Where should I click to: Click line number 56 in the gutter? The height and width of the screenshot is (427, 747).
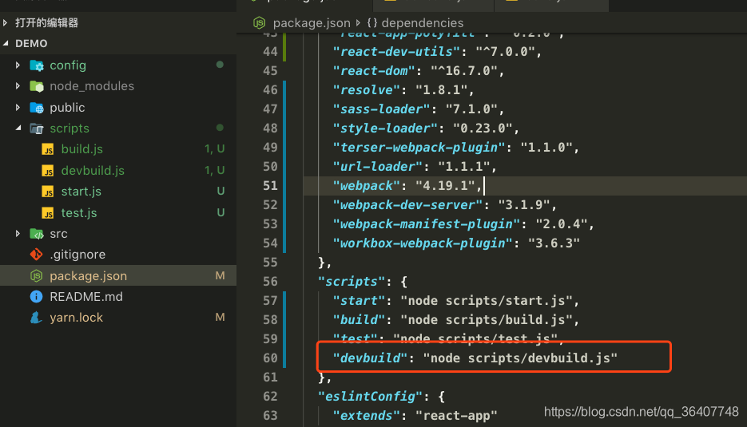(270, 281)
